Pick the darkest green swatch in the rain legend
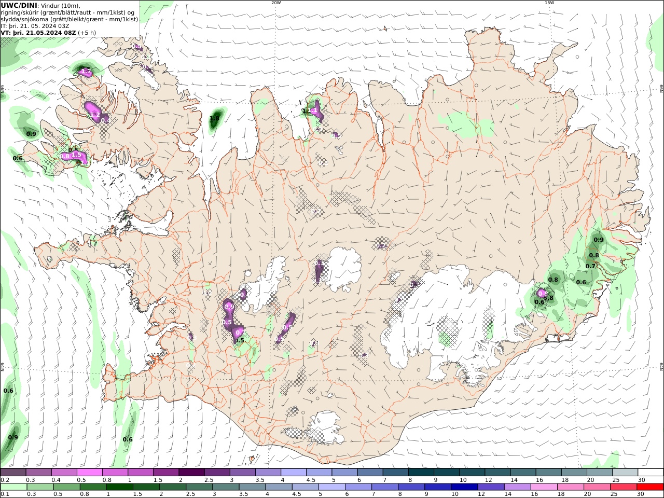 (120, 487)
